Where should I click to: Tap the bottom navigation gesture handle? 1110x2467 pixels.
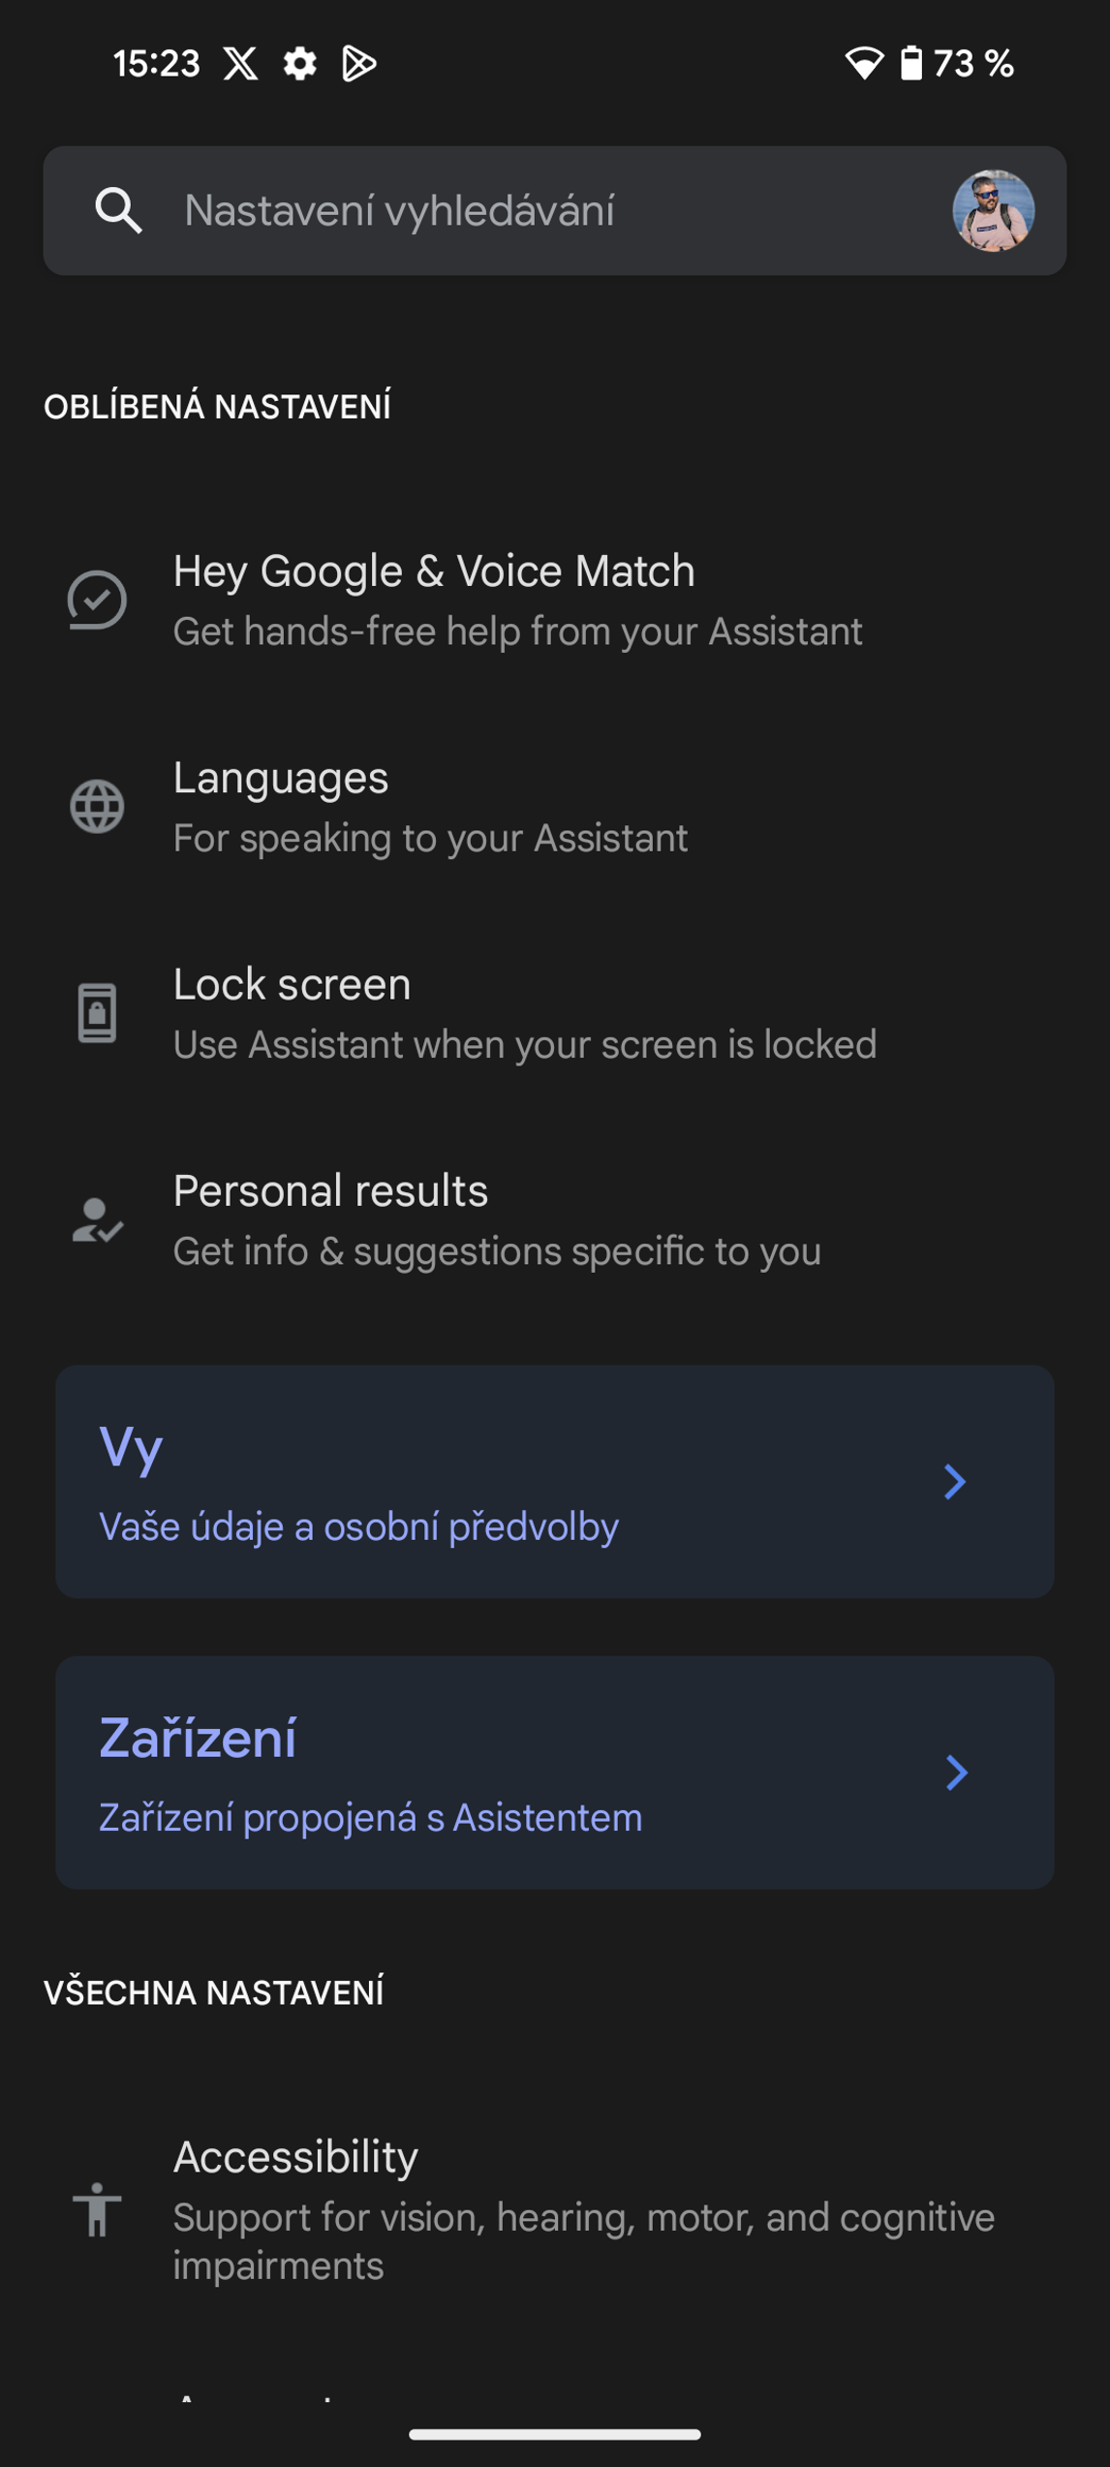pos(555,2434)
